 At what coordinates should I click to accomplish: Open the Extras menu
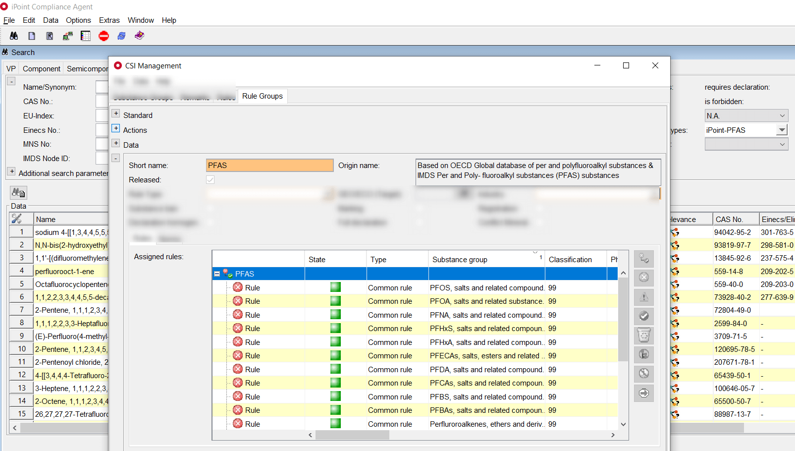click(109, 20)
